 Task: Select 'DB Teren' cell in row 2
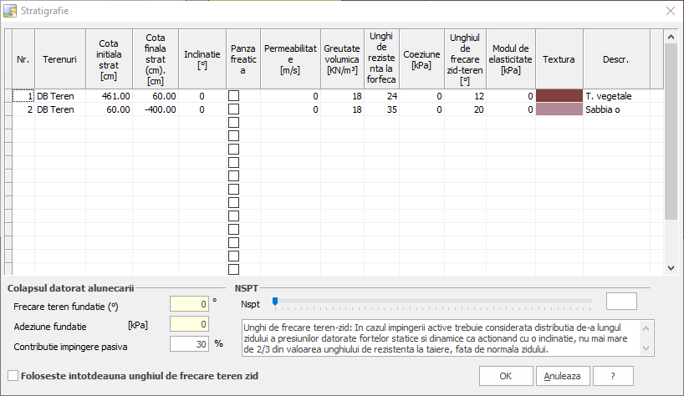60,109
